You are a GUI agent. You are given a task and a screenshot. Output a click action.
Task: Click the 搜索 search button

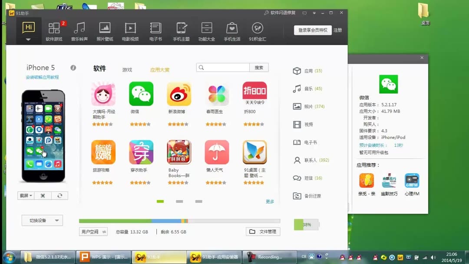259,67
